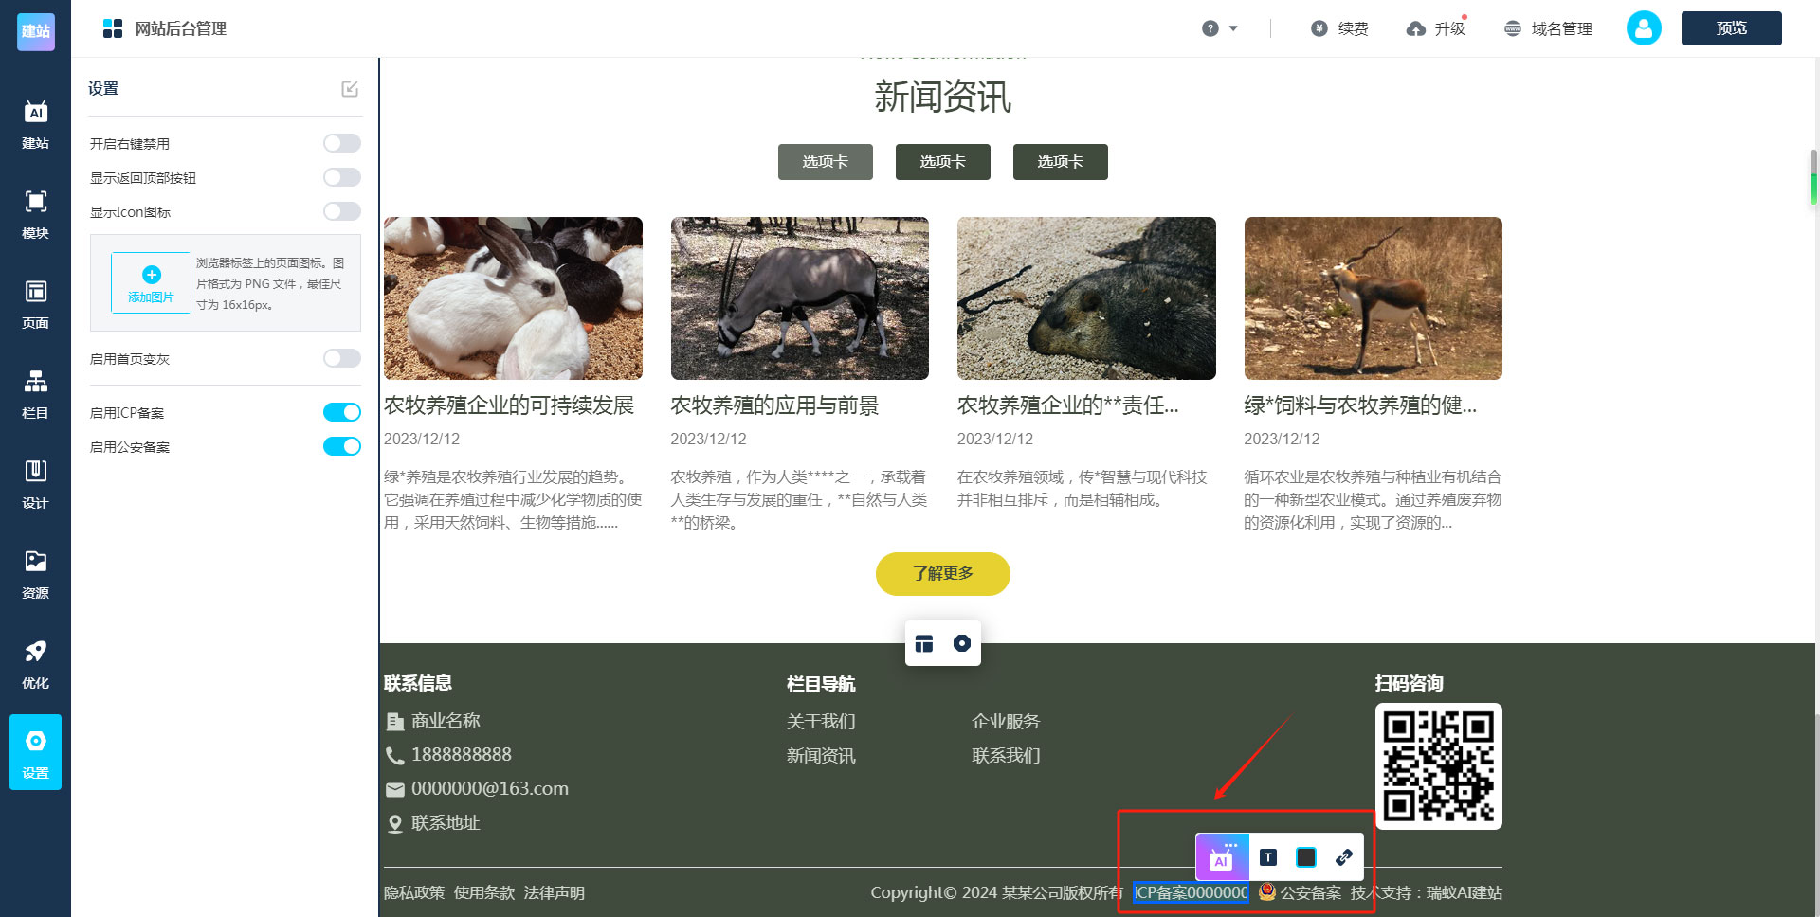This screenshot has height=917, width=1820.
Task: Click the plus icon in 添加图片
Action: coord(151,275)
